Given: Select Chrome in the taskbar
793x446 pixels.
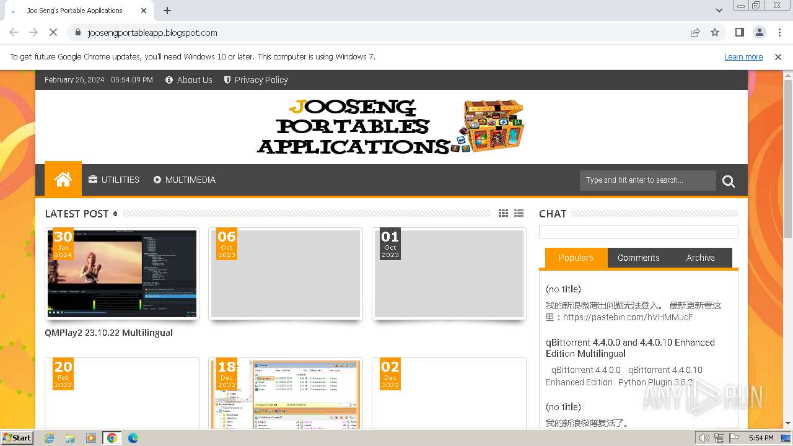Looking at the screenshot, I should pyautogui.click(x=112, y=438).
